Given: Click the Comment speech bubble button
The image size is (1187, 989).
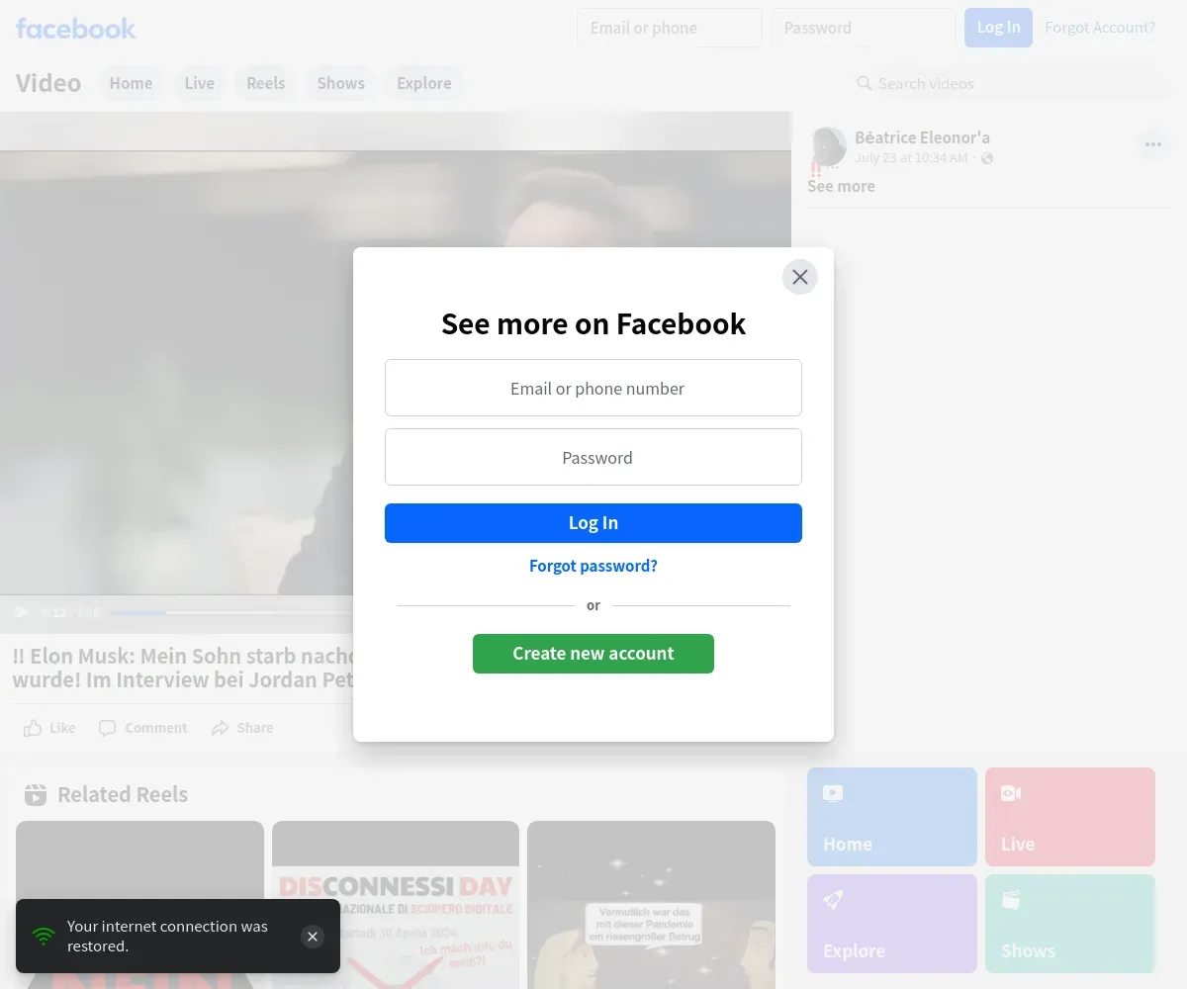Looking at the screenshot, I should pos(142,728).
